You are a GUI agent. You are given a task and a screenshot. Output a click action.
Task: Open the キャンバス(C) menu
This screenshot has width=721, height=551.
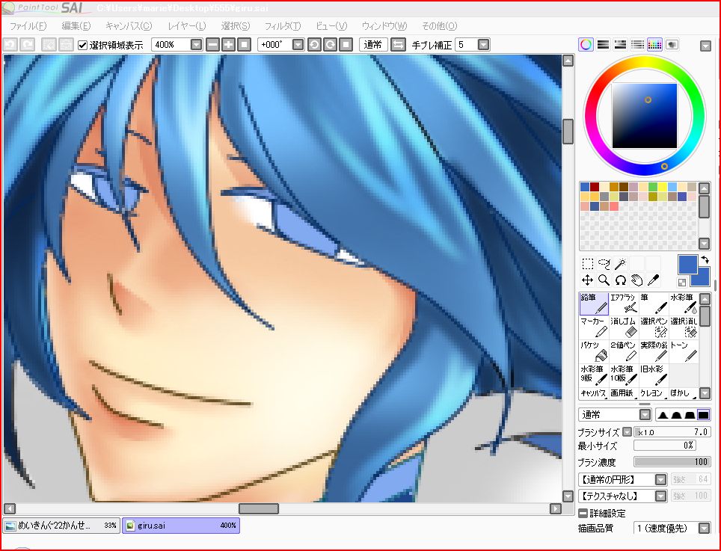(x=129, y=26)
